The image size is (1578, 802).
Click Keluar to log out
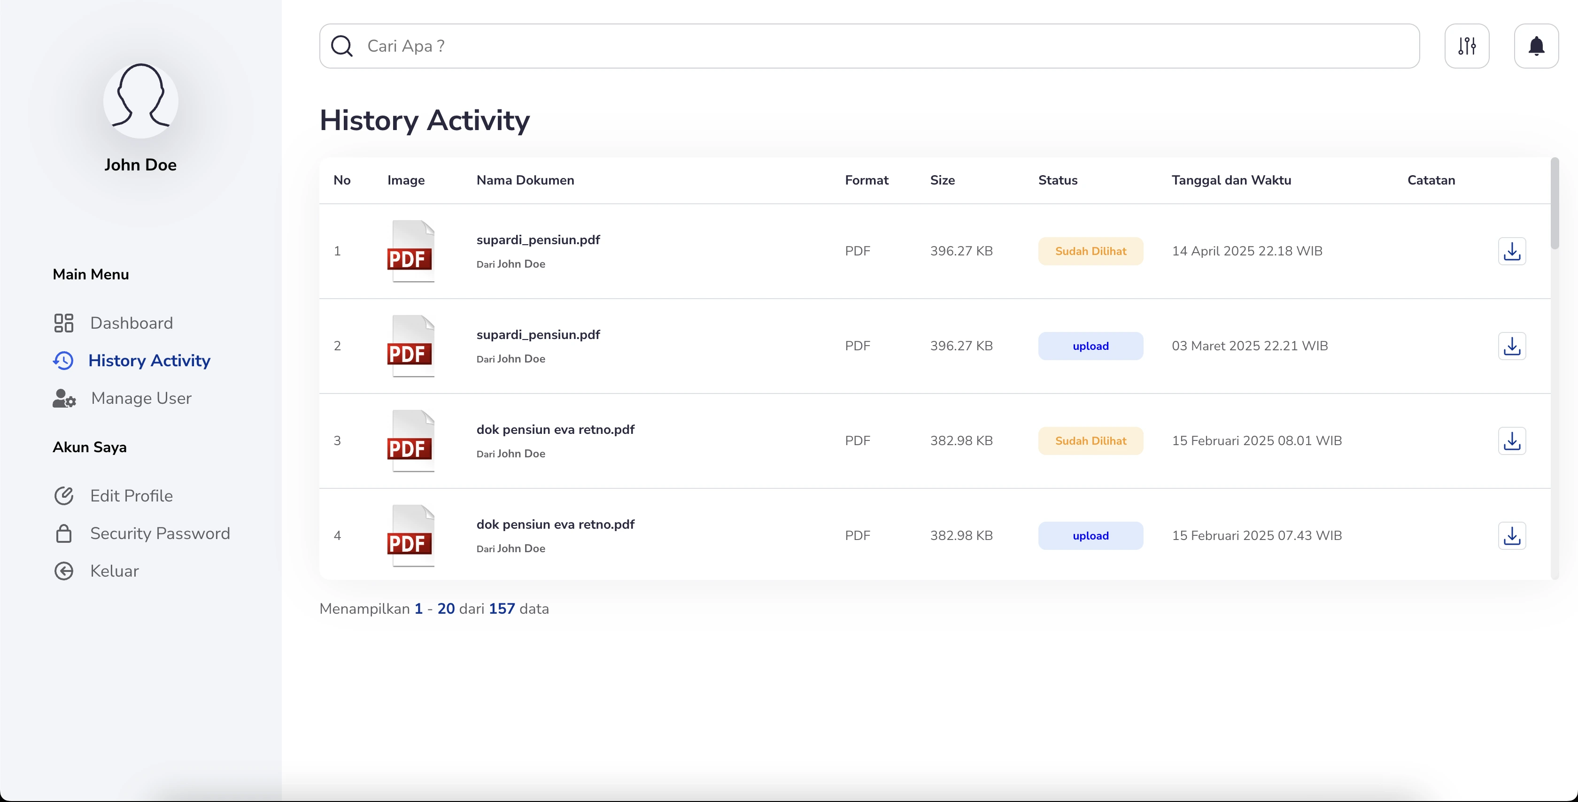(x=114, y=571)
